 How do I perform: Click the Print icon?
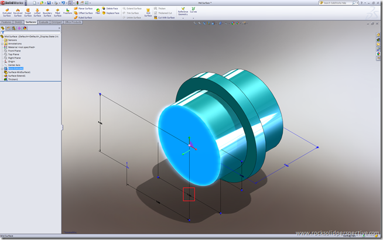point(56,3)
